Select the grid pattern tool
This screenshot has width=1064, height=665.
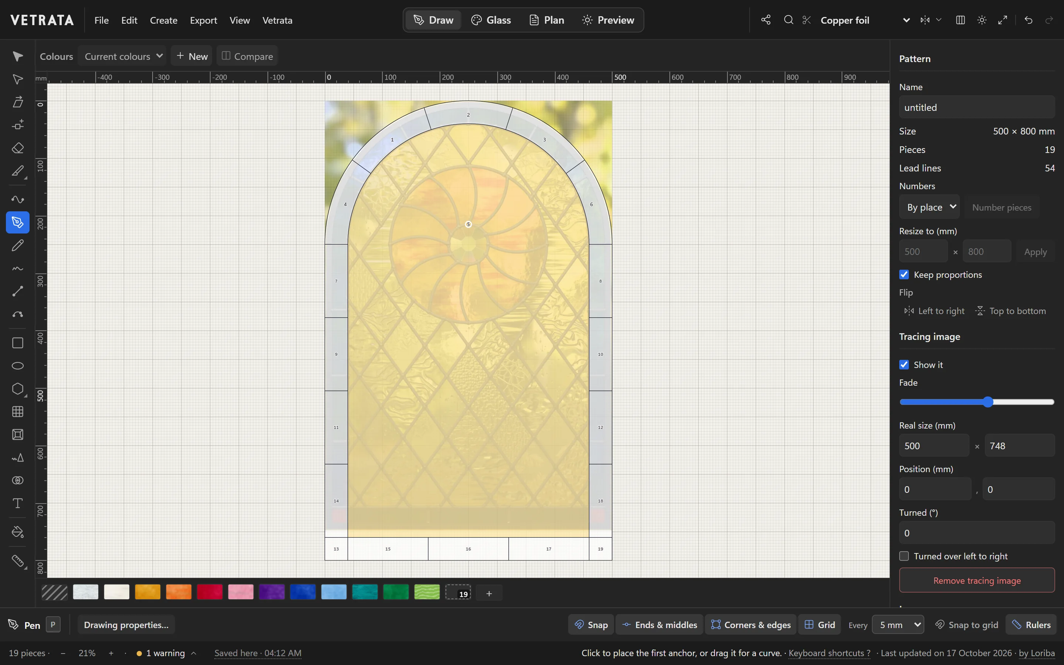(x=18, y=411)
